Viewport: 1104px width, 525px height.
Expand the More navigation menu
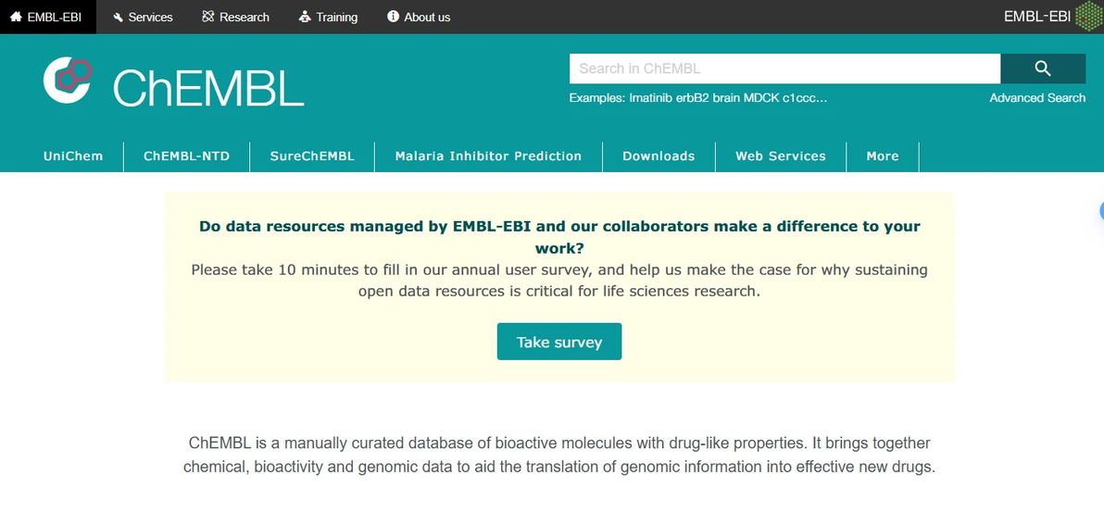883,156
